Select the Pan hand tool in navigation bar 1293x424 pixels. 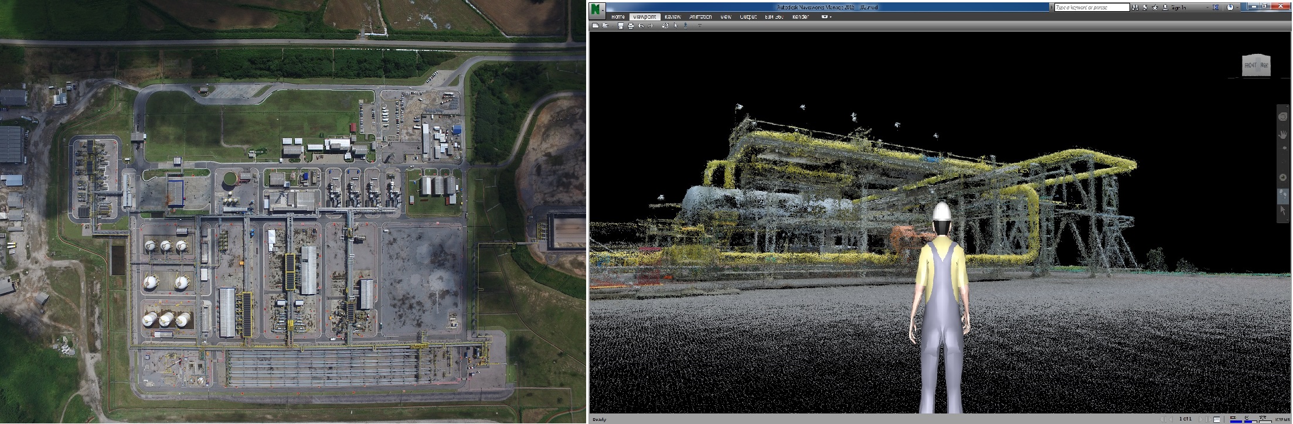pyautogui.click(x=1283, y=135)
